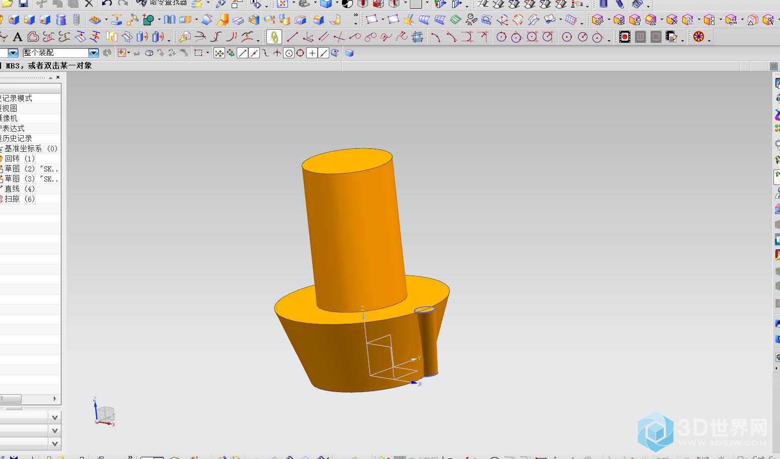Click the unite/boolean shapes icon

pyautogui.click(x=148, y=20)
